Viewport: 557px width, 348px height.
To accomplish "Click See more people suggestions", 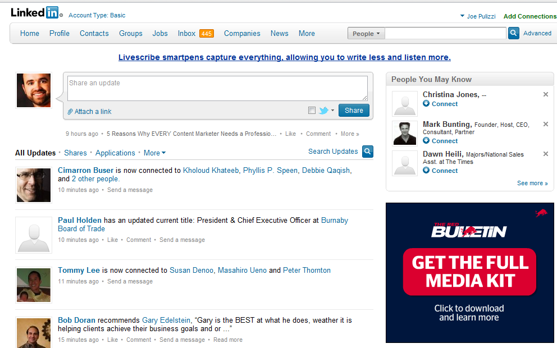I will tap(532, 183).
